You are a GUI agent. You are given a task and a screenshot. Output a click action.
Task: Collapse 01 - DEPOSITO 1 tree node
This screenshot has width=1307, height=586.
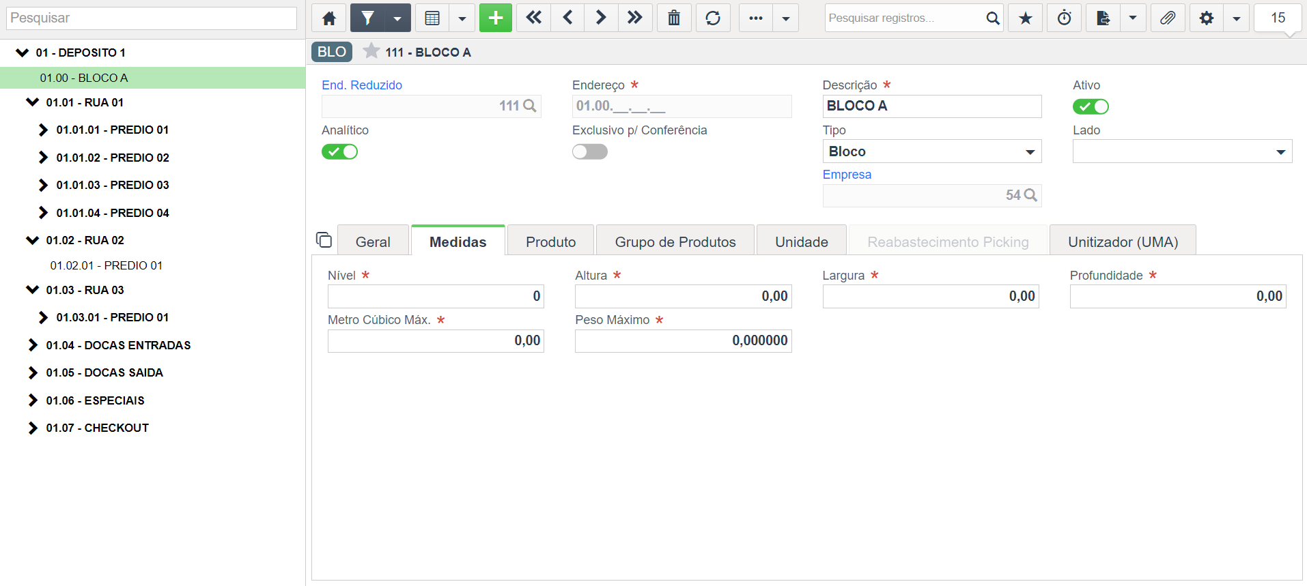pos(23,53)
